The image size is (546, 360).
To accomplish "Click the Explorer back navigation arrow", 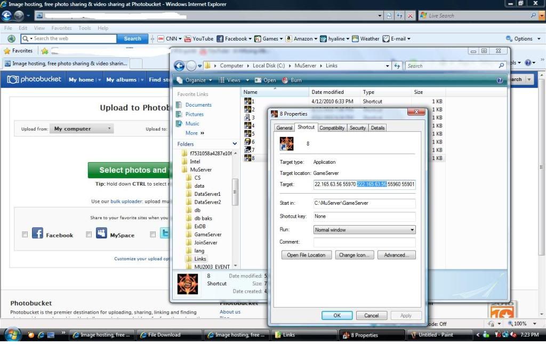I will point(180,66).
